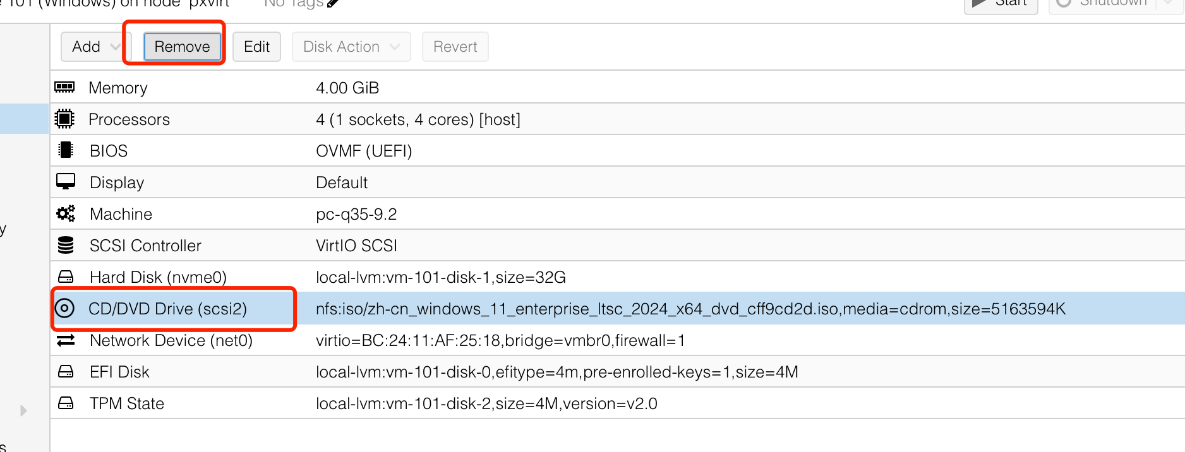The height and width of the screenshot is (452, 1185).
Task: Select the EFI Disk row
Action: 617,371
